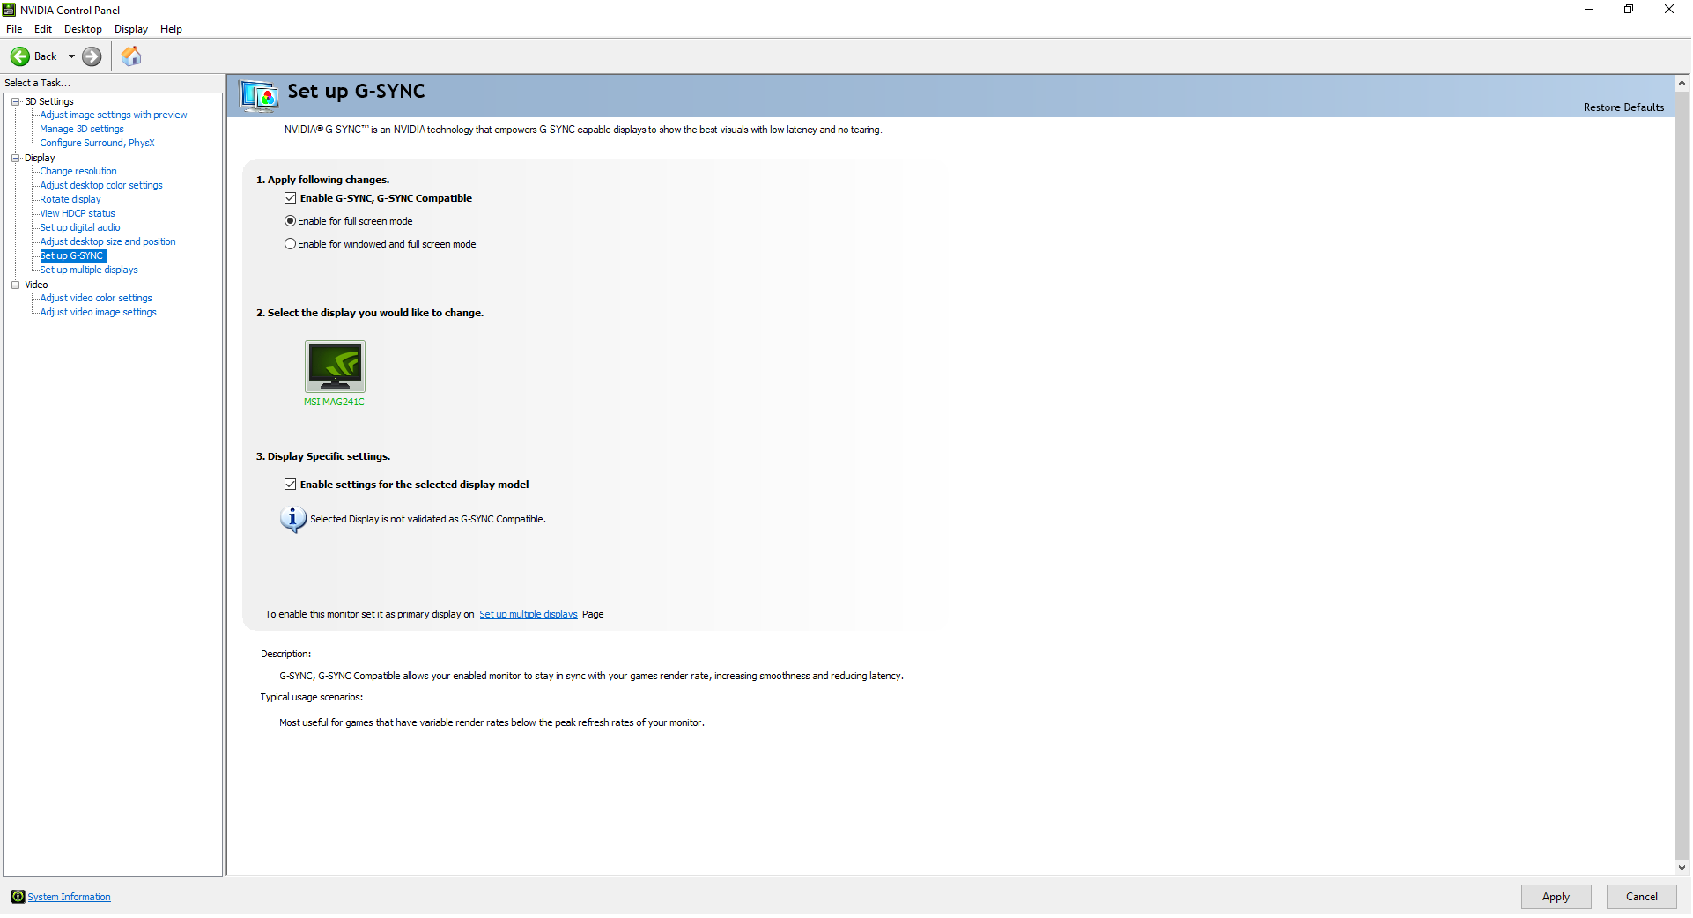The width and height of the screenshot is (1693, 918).
Task: Open the Help menu
Action: coord(171,29)
